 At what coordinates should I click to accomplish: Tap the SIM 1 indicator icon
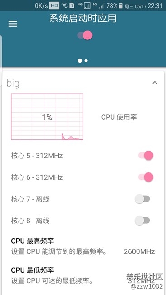point(72,6)
